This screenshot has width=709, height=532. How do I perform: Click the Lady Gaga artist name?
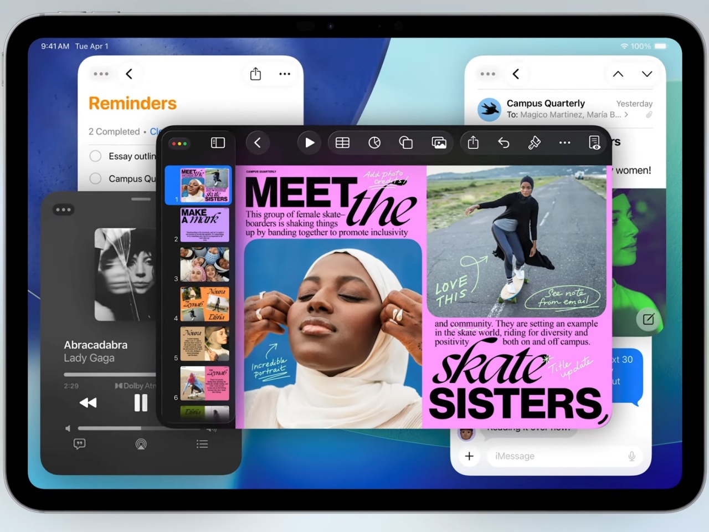tap(89, 358)
